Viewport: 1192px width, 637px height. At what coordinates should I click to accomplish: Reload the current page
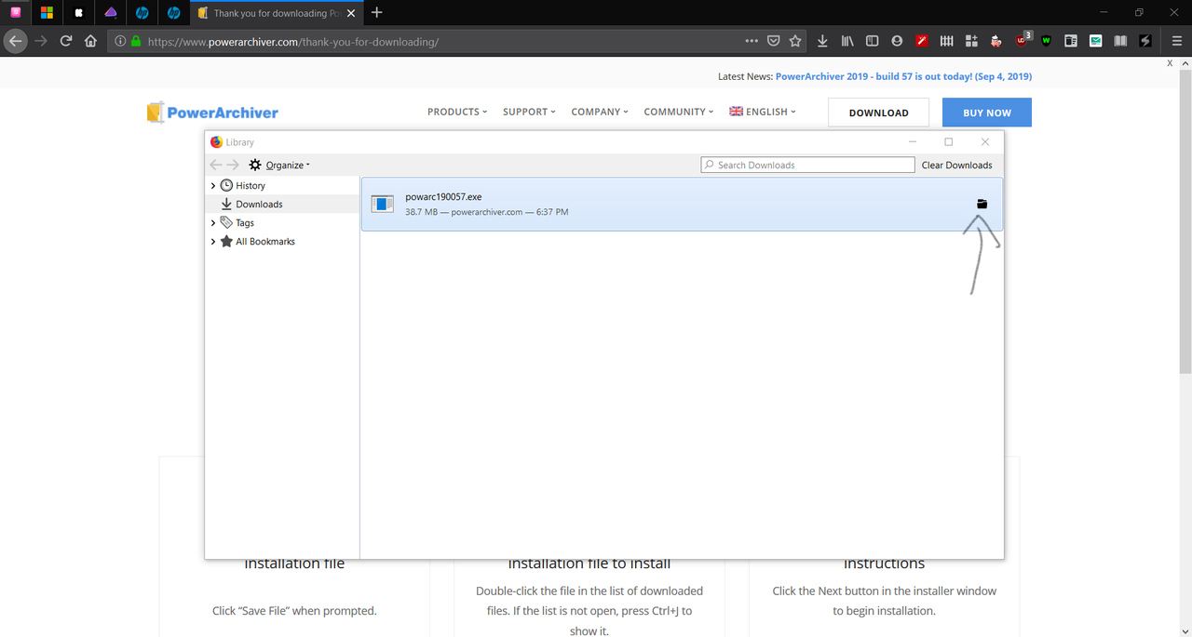[x=66, y=41]
